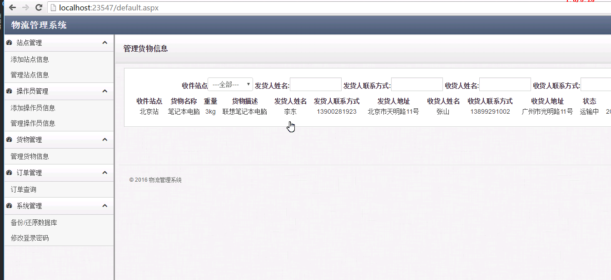The width and height of the screenshot is (611, 280).
Task: Select the 操作员管理 menu header
Action: (x=59, y=91)
